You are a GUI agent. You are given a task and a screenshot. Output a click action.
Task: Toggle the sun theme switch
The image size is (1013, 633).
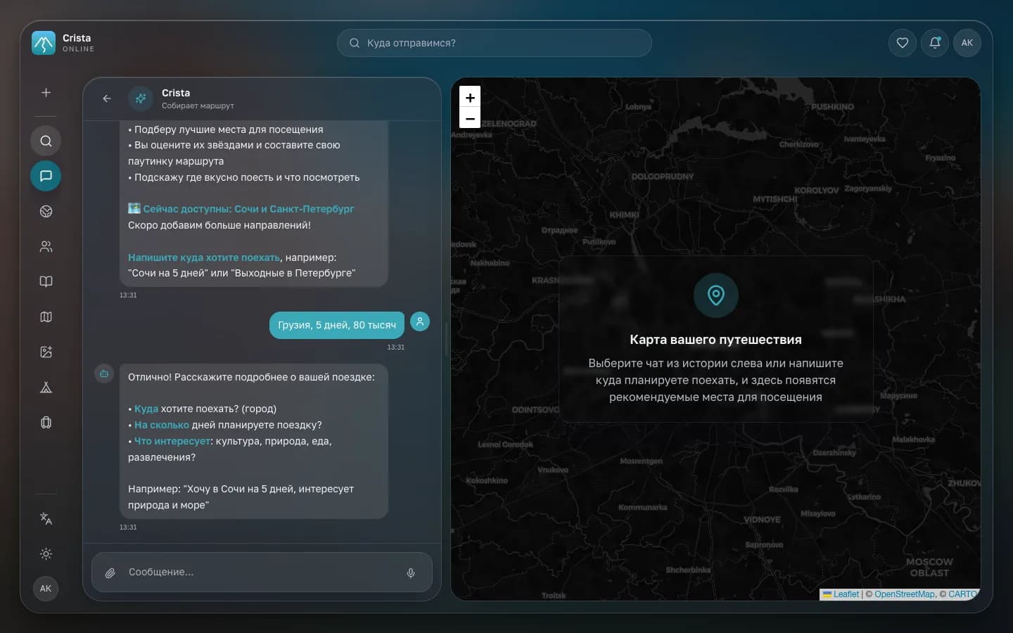click(46, 554)
